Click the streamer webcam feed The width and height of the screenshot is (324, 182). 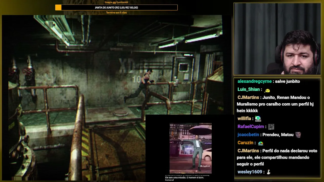(x=277, y=39)
